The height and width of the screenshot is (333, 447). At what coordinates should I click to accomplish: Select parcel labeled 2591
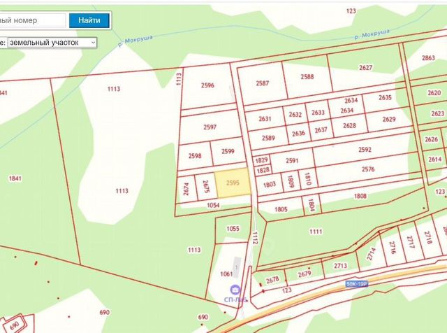pyautogui.click(x=292, y=160)
